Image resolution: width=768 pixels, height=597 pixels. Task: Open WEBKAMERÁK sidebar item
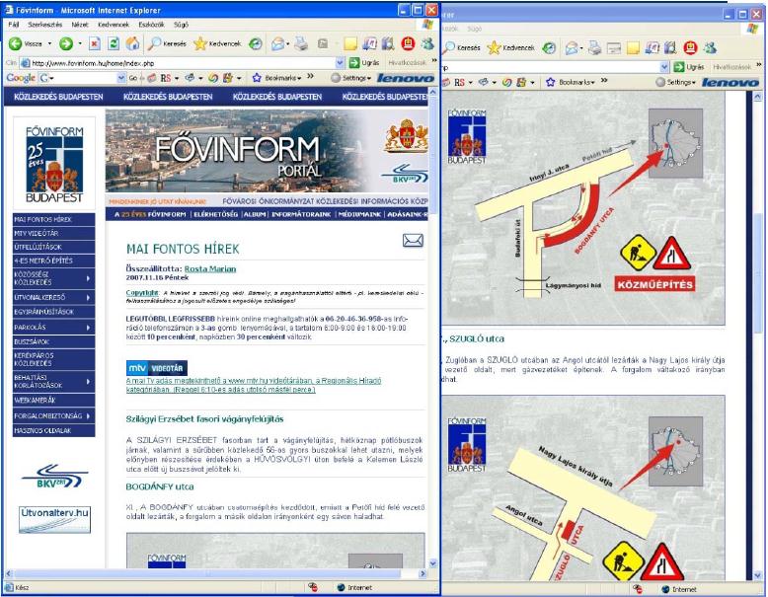[x=54, y=400]
